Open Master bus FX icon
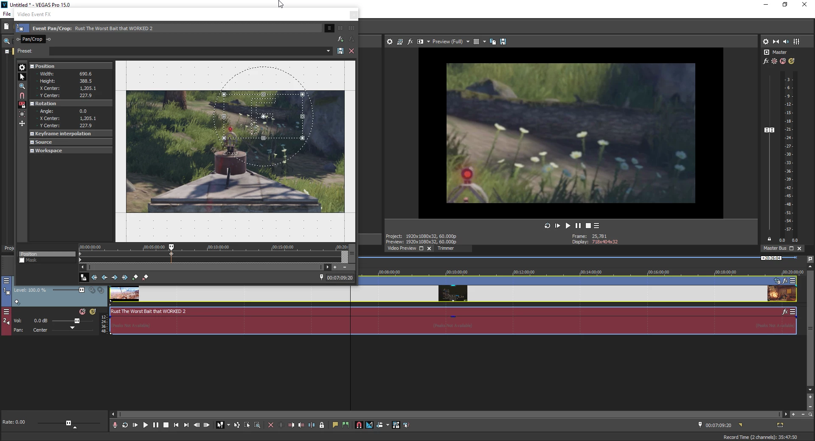This screenshot has height=441, width=815. [x=766, y=61]
